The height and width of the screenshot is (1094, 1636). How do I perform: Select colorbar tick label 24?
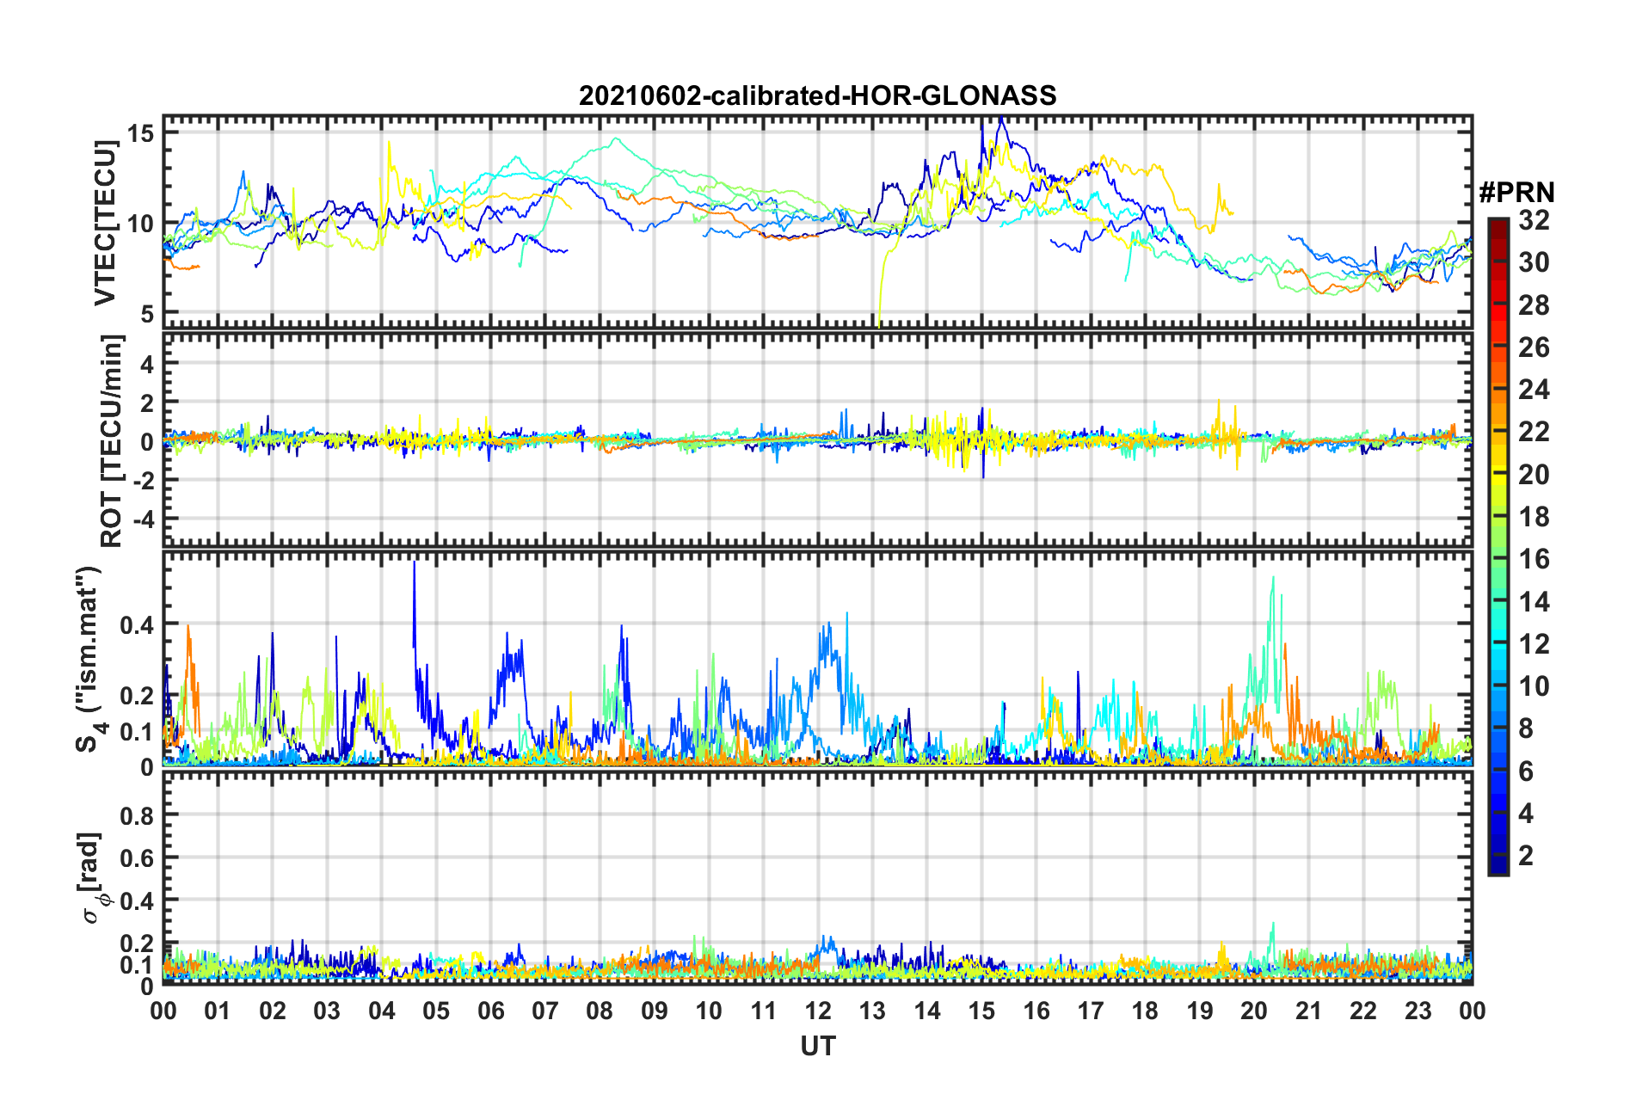[x=1535, y=390]
